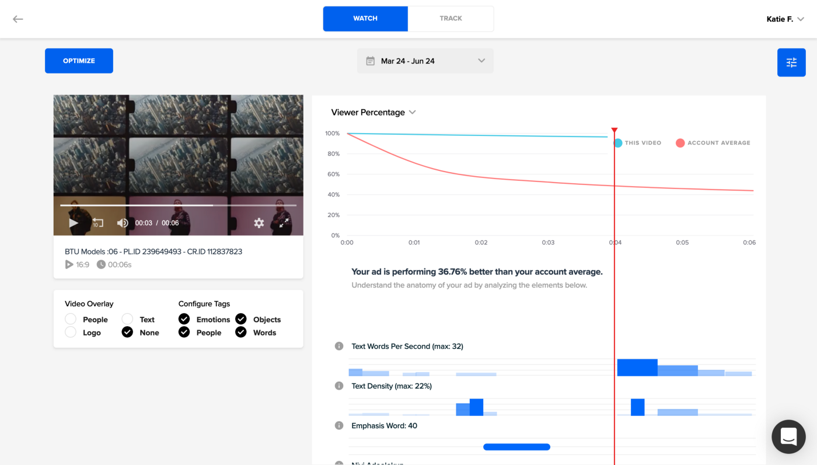817x465 pixels.
Task: Toggle ACCOUNT AVERAGE legend dot
Action: point(680,143)
